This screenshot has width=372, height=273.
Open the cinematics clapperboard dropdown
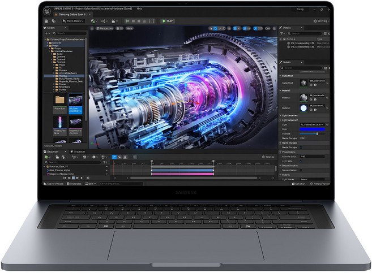tap(115, 21)
